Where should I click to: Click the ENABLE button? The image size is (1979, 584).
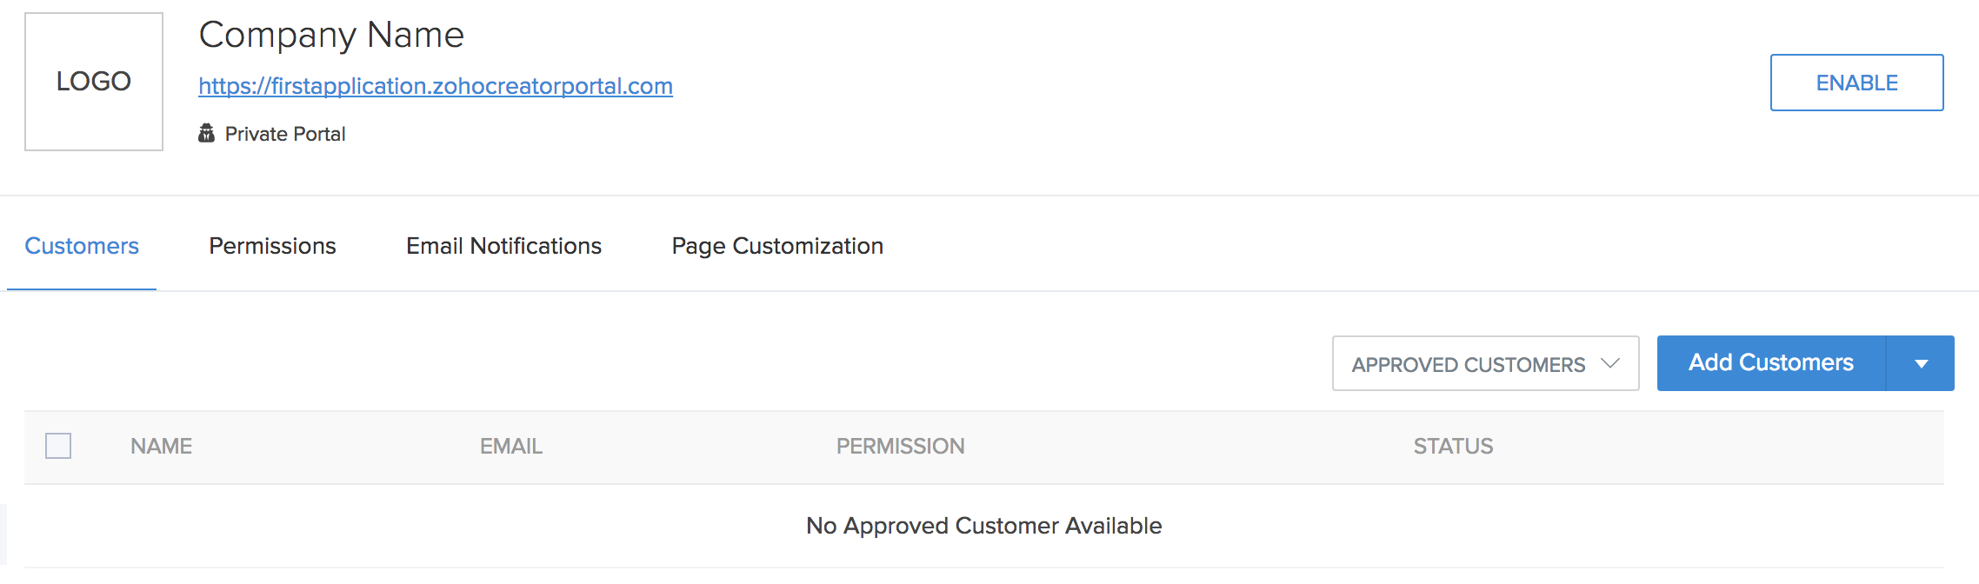[x=1856, y=83]
